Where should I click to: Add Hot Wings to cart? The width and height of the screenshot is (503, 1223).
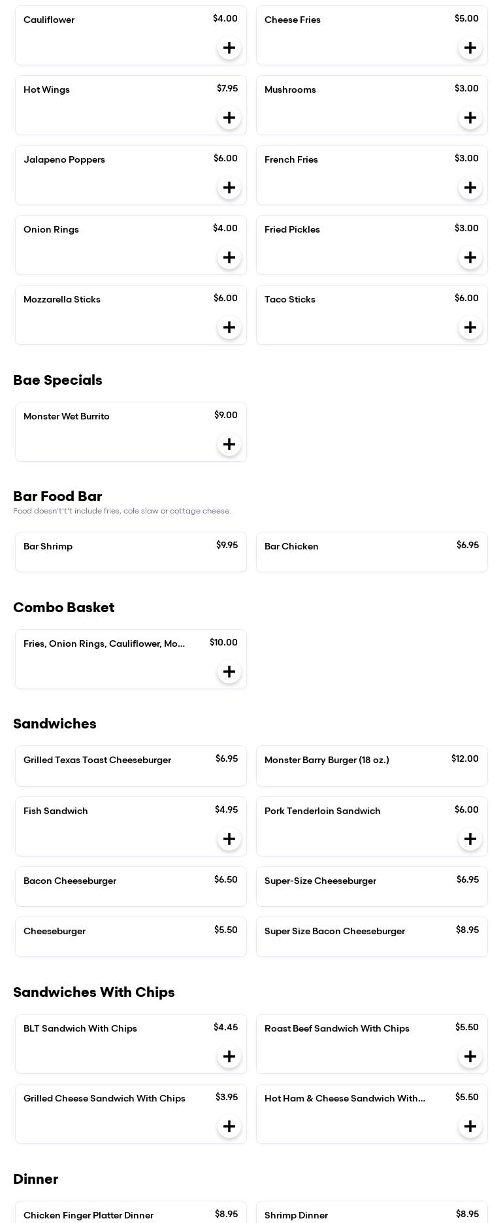pyautogui.click(x=229, y=118)
